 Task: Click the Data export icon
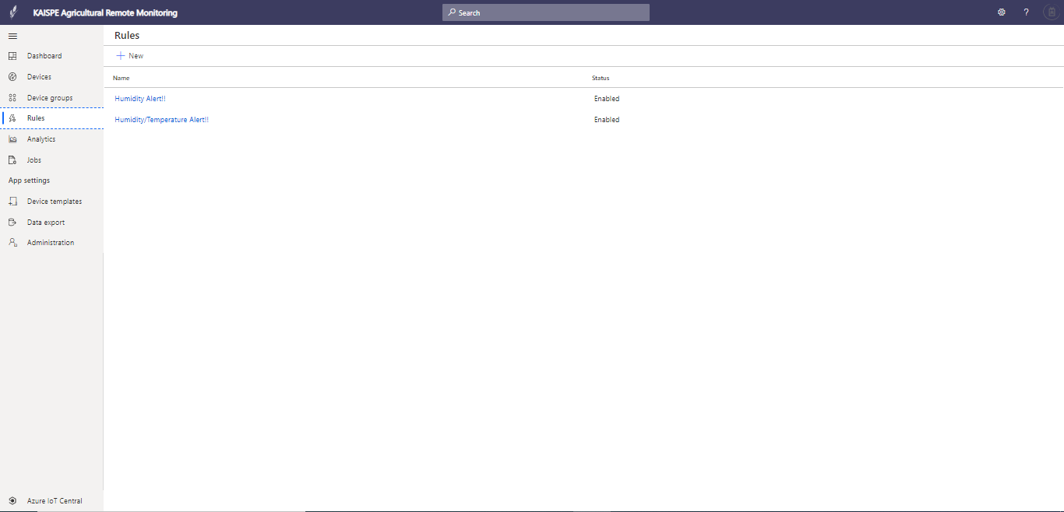point(12,223)
